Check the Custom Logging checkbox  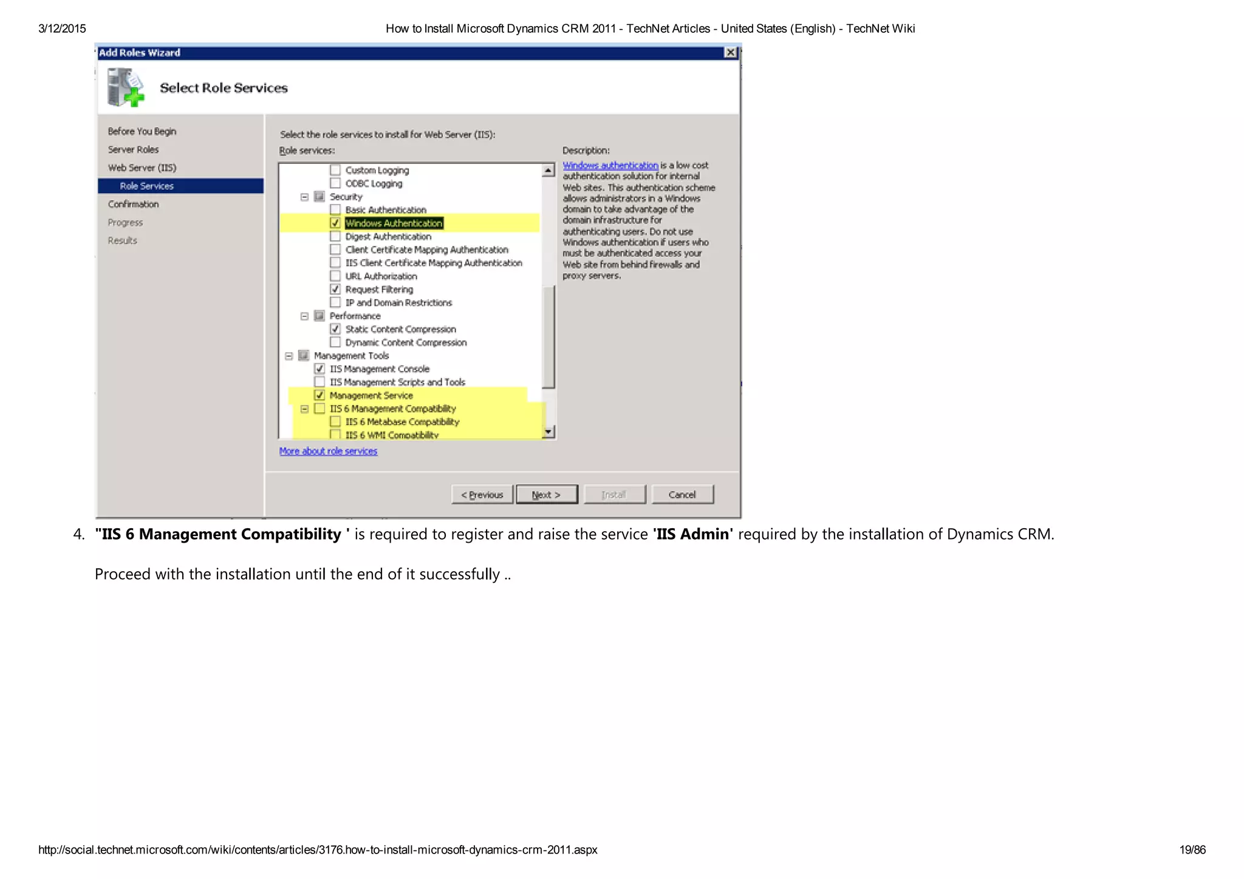[x=335, y=170]
